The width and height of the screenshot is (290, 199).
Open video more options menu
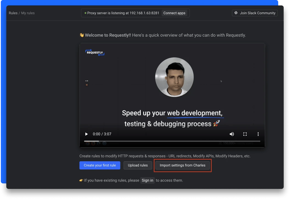tap(258, 134)
